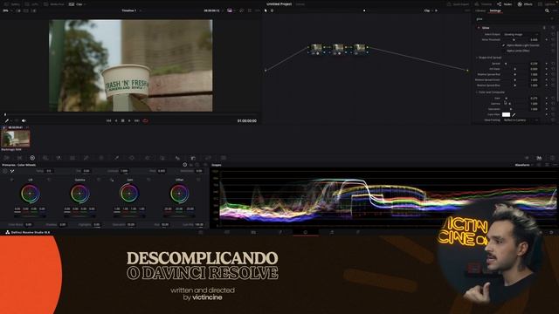Image resolution: width=559 pixels, height=314 pixels.
Task: Pick color with Color Filter eyedropper
Action: 514,114
